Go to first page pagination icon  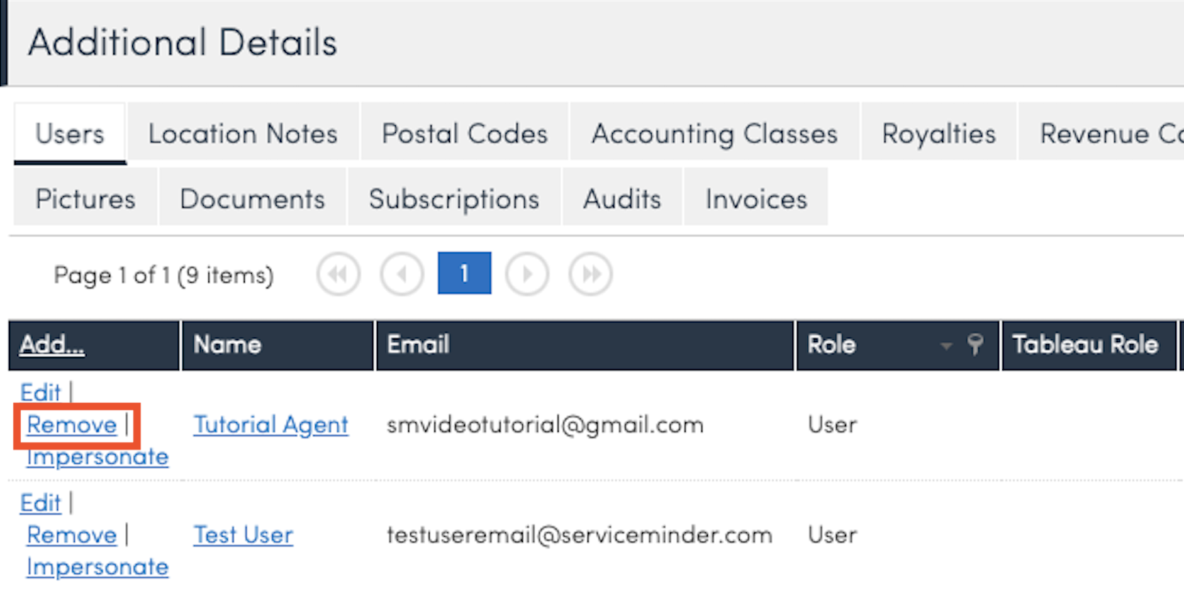(x=338, y=274)
